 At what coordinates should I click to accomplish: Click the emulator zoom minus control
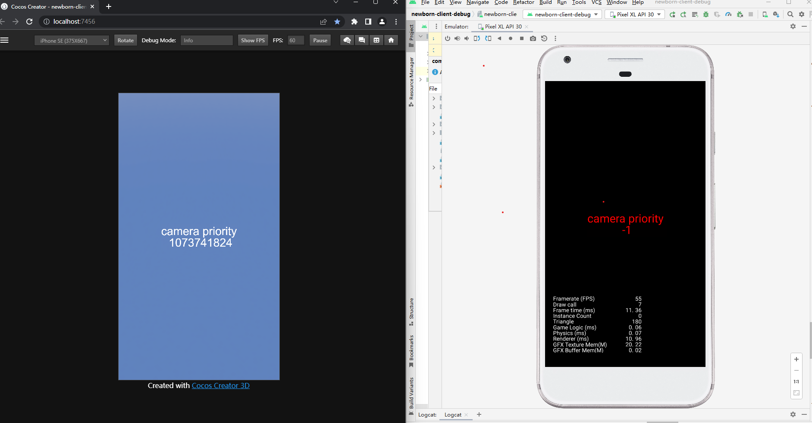coord(796,370)
